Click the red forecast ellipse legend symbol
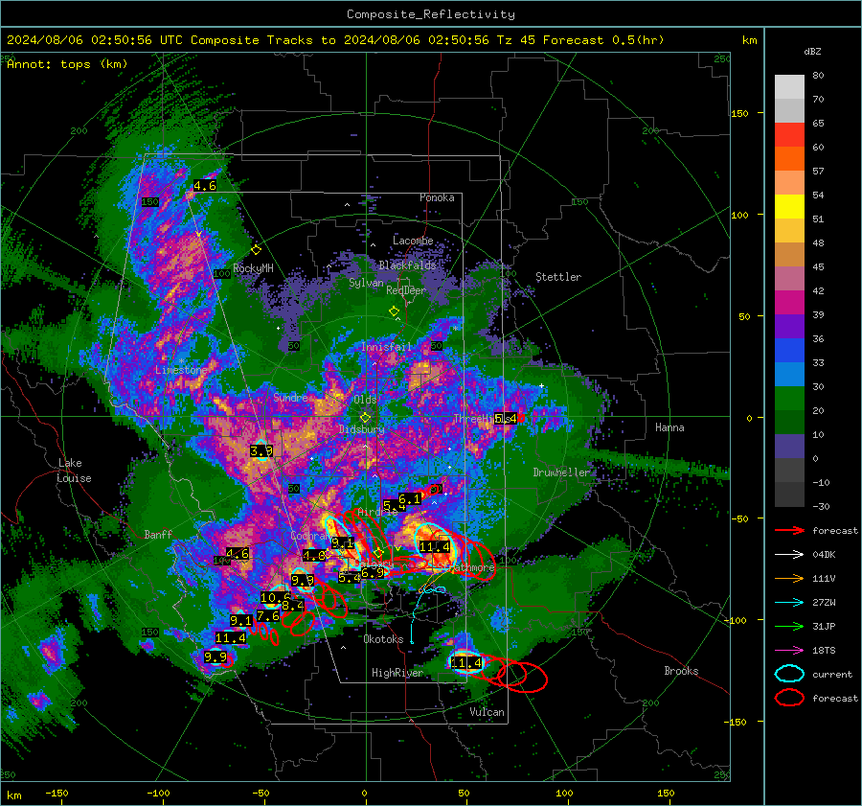 point(789,698)
